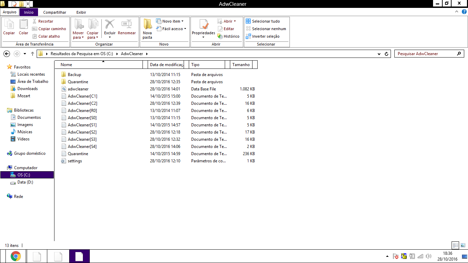Click the Editar command
Image resolution: width=468 pixels, height=263 pixels.
click(x=226, y=29)
